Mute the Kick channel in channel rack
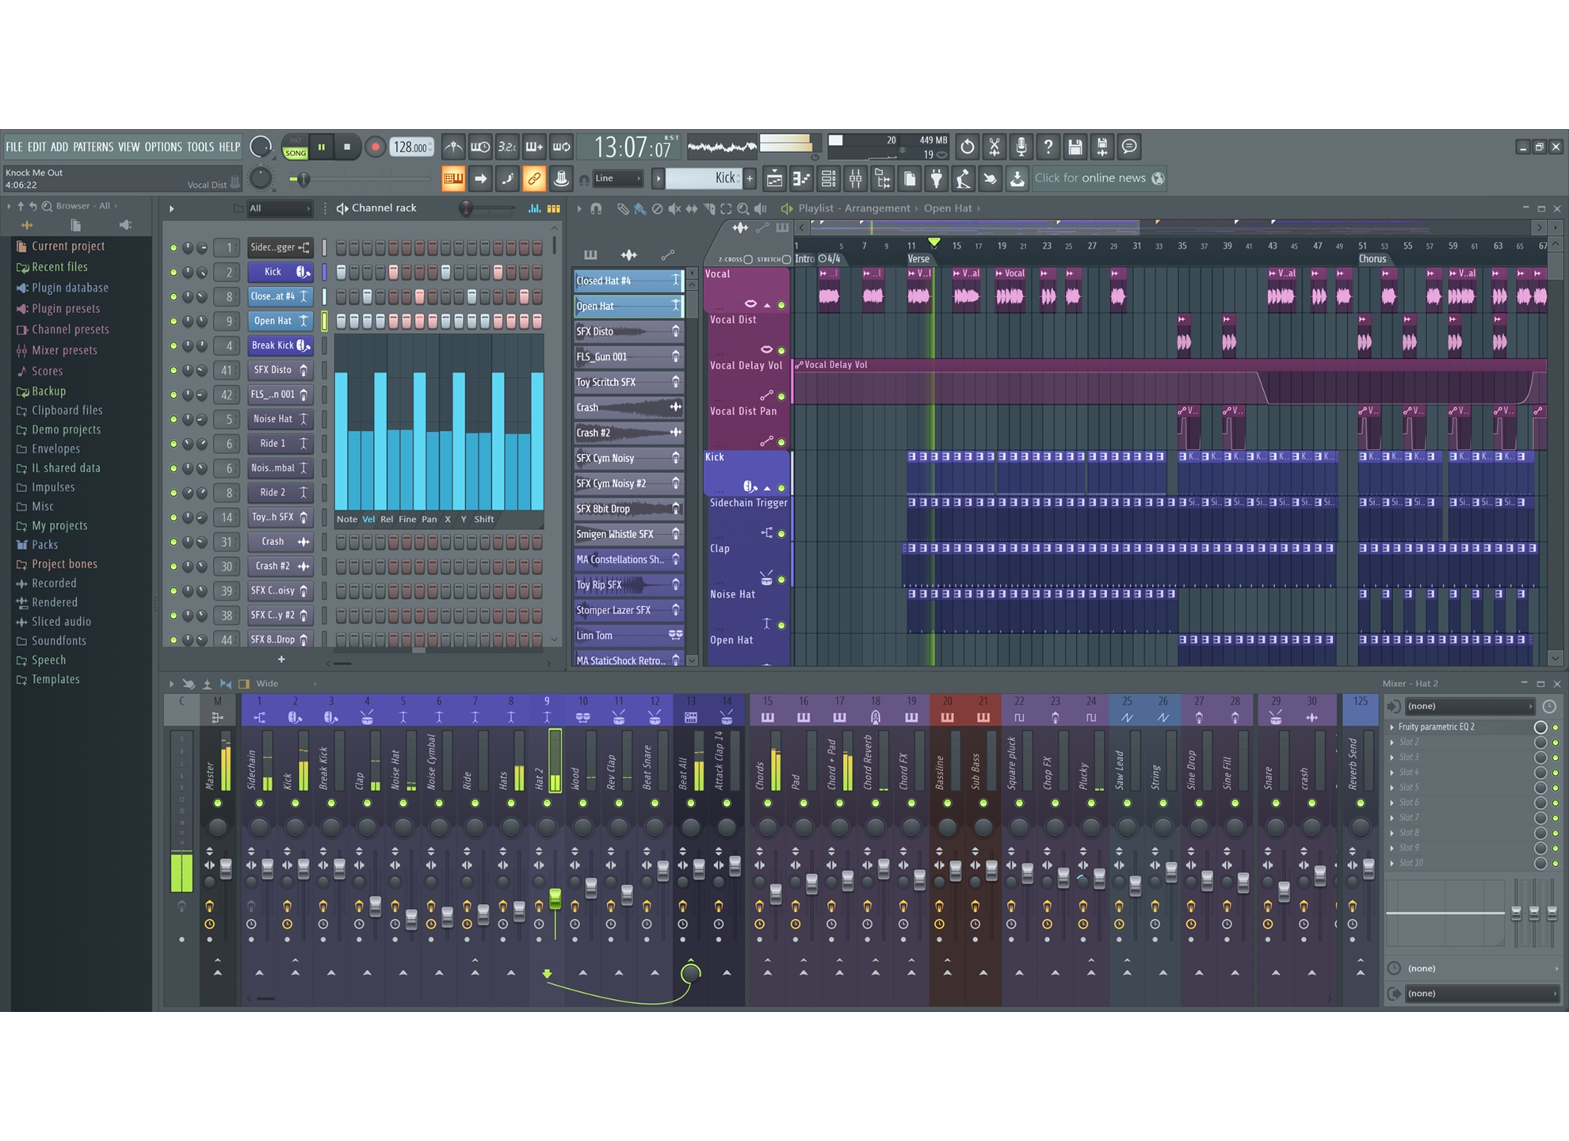Viewport: 1569px width, 1141px height. point(174,272)
